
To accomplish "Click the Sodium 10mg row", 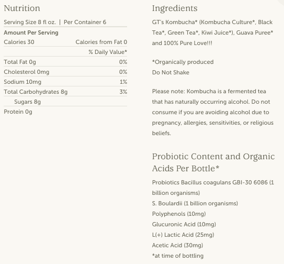I will click(65, 82).
